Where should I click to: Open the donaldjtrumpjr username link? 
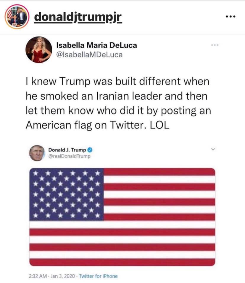click(78, 17)
